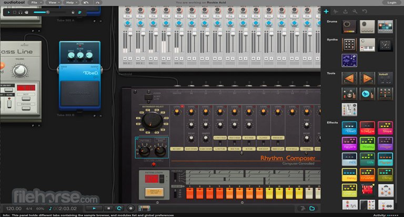Open the wrench settings tab
The height and width of the screenshot is (217, 404).
355,12
